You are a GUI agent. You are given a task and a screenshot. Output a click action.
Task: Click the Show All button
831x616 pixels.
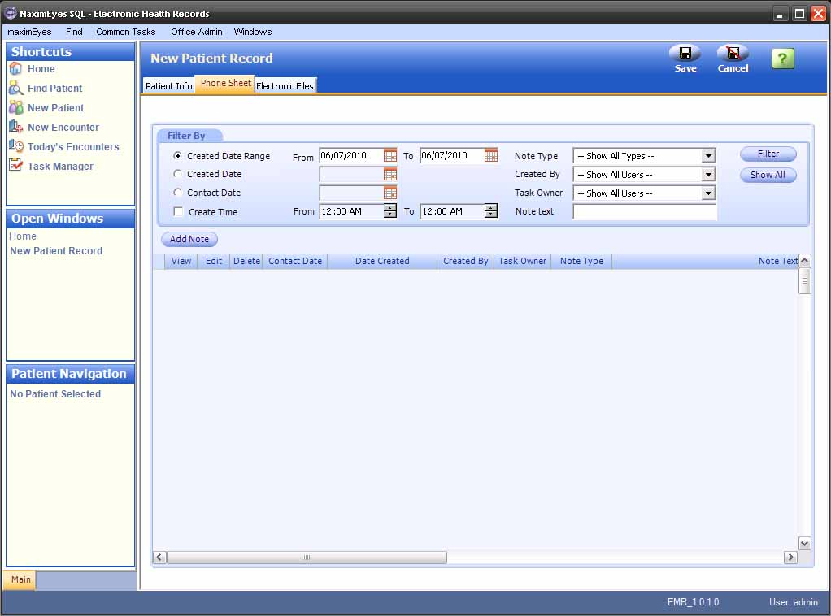point(768,175)
